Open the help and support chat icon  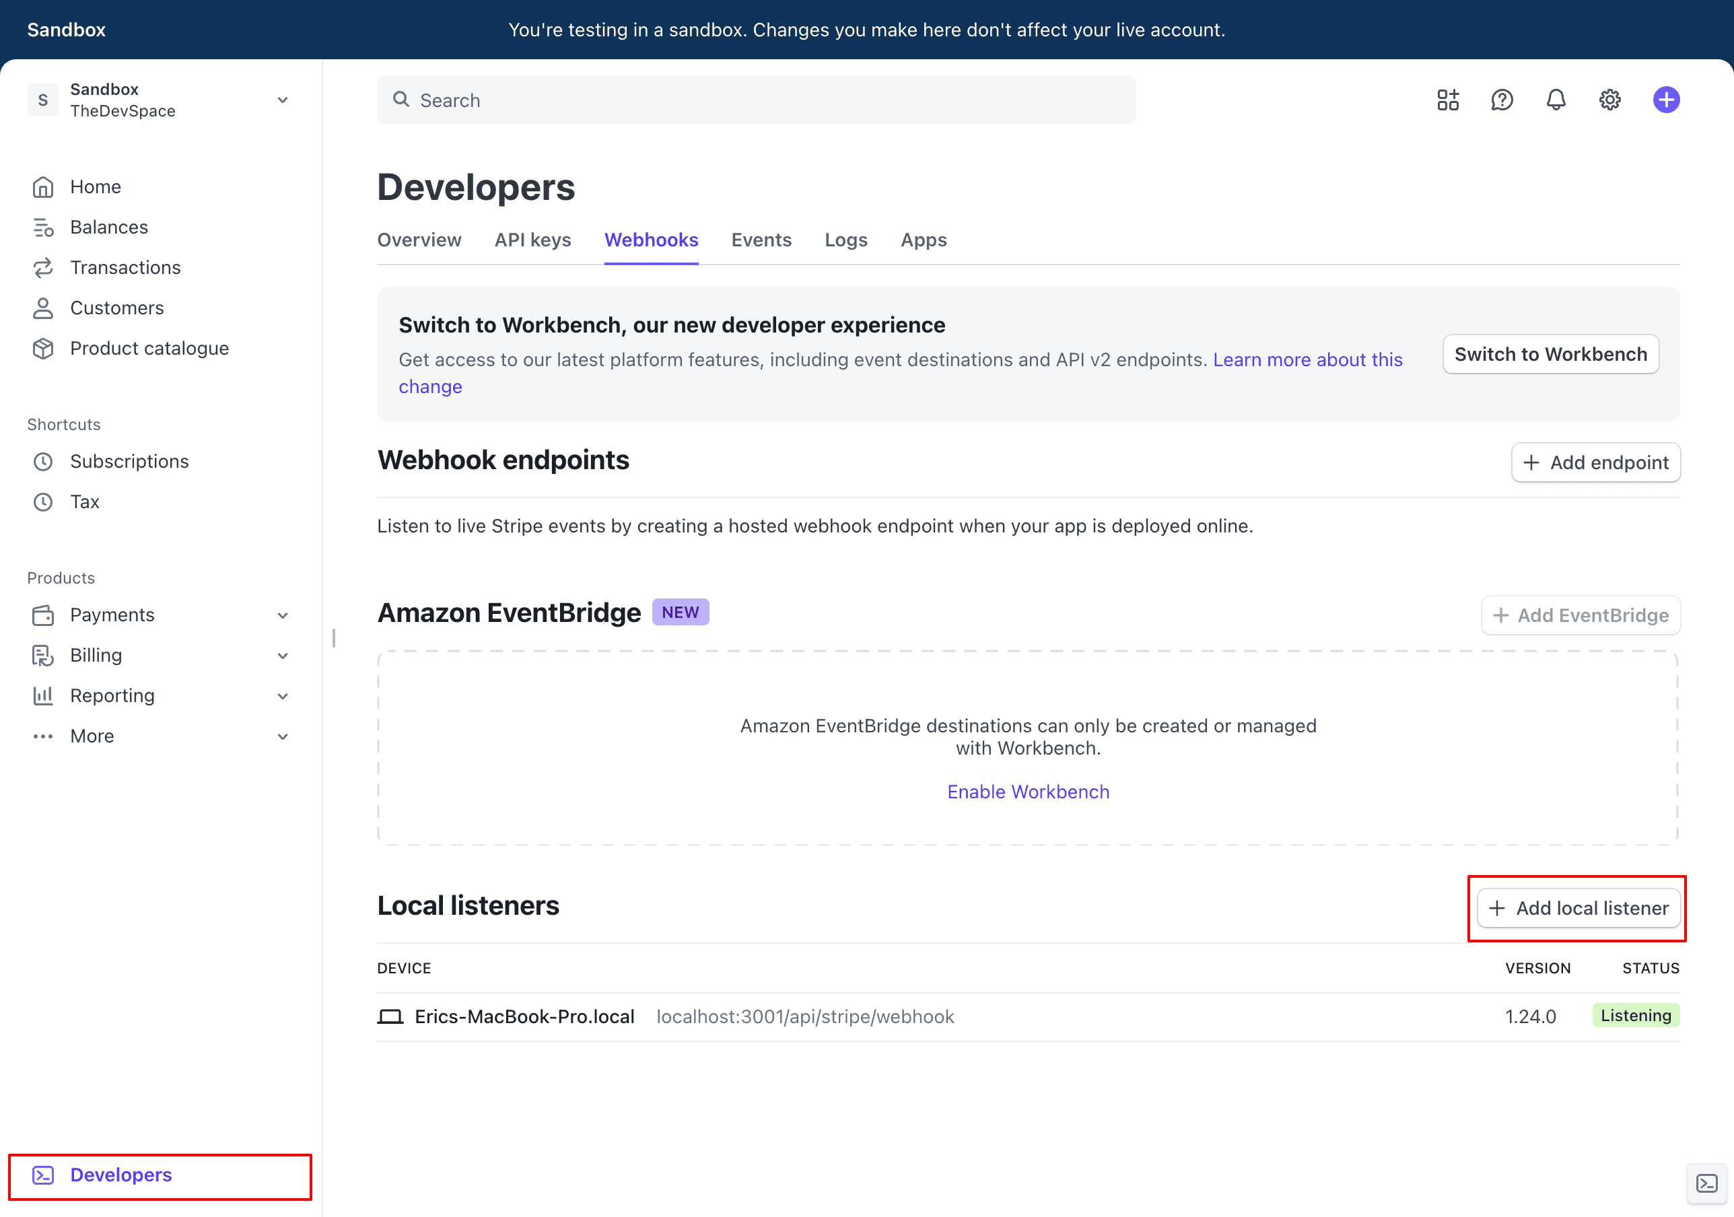1502,99
